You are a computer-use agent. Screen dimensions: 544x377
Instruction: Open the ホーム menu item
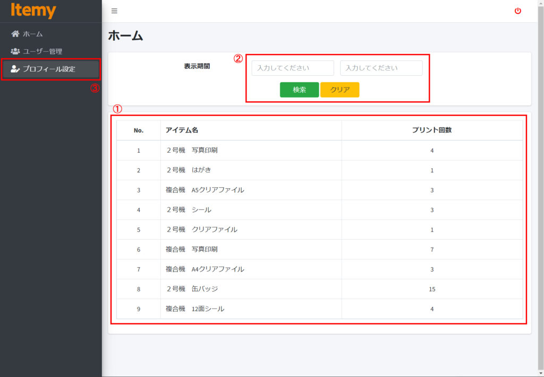pos(33,34)
